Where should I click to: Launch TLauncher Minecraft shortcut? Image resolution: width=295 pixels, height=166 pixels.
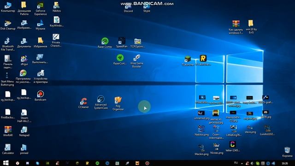188,60
